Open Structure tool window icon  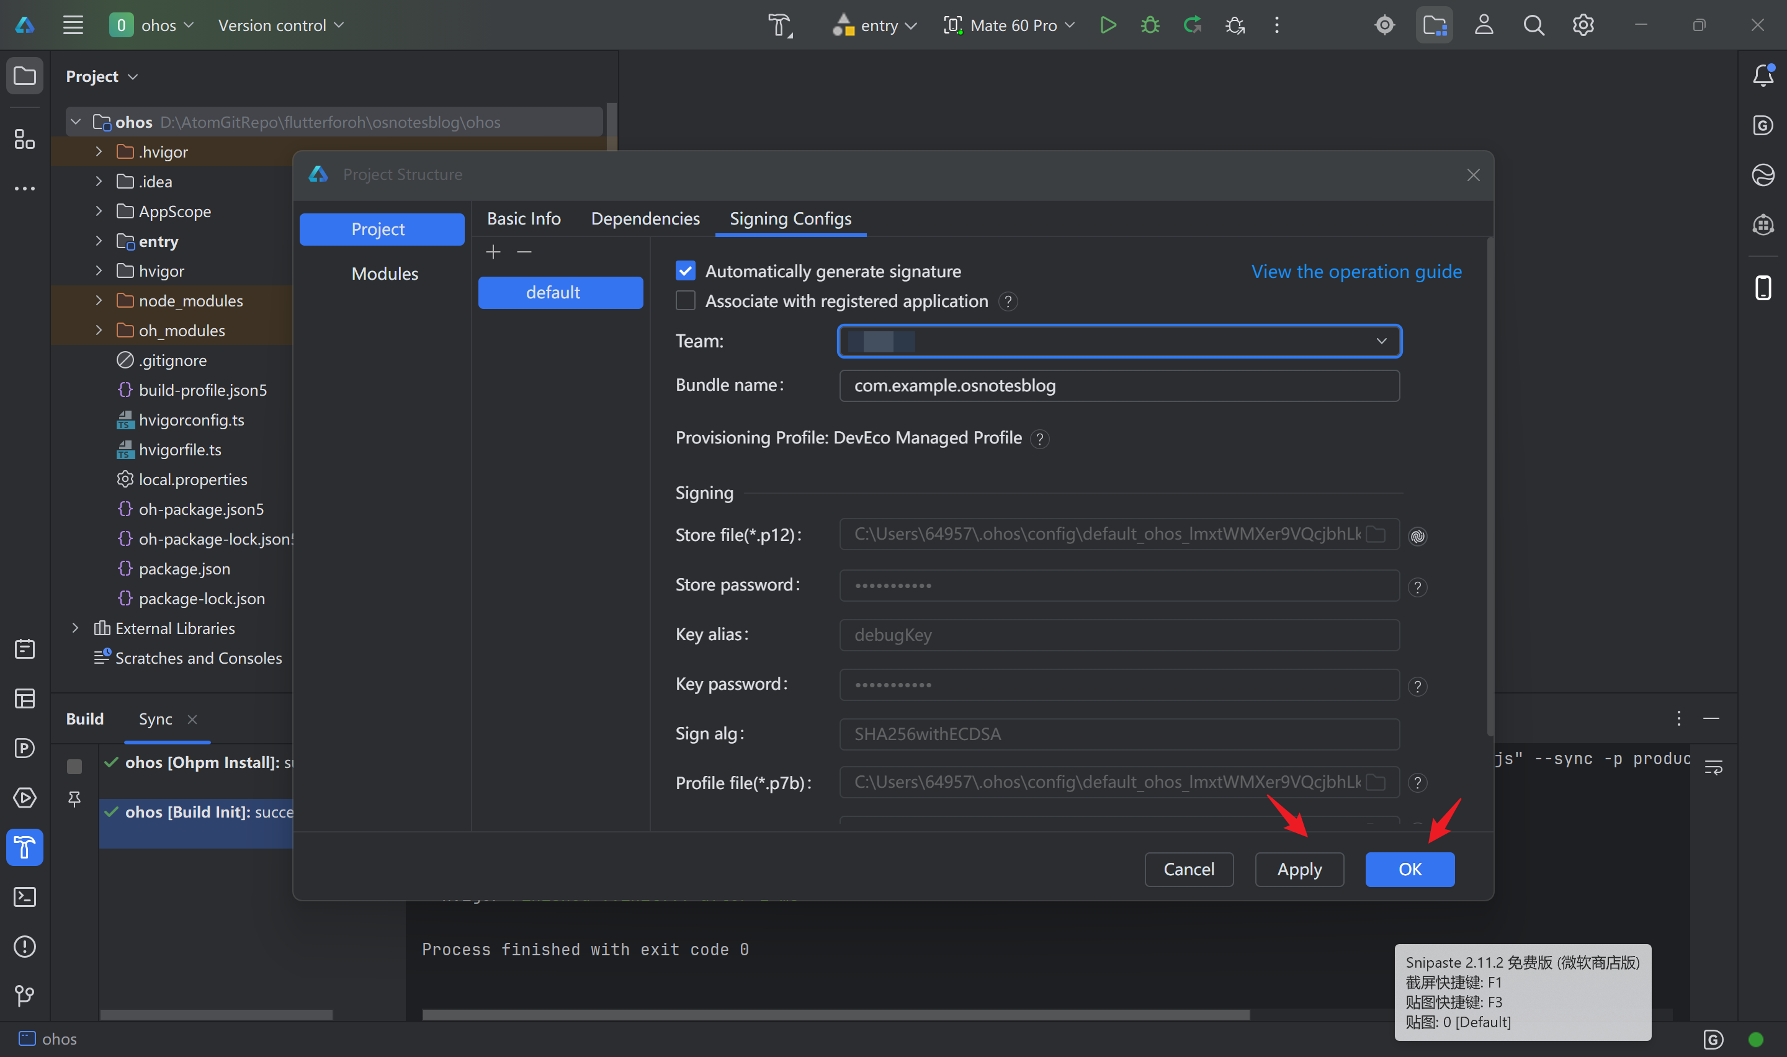coord(25,139)
